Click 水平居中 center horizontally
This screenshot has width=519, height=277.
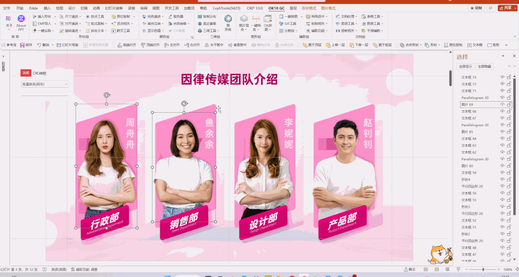pos(214,45)
